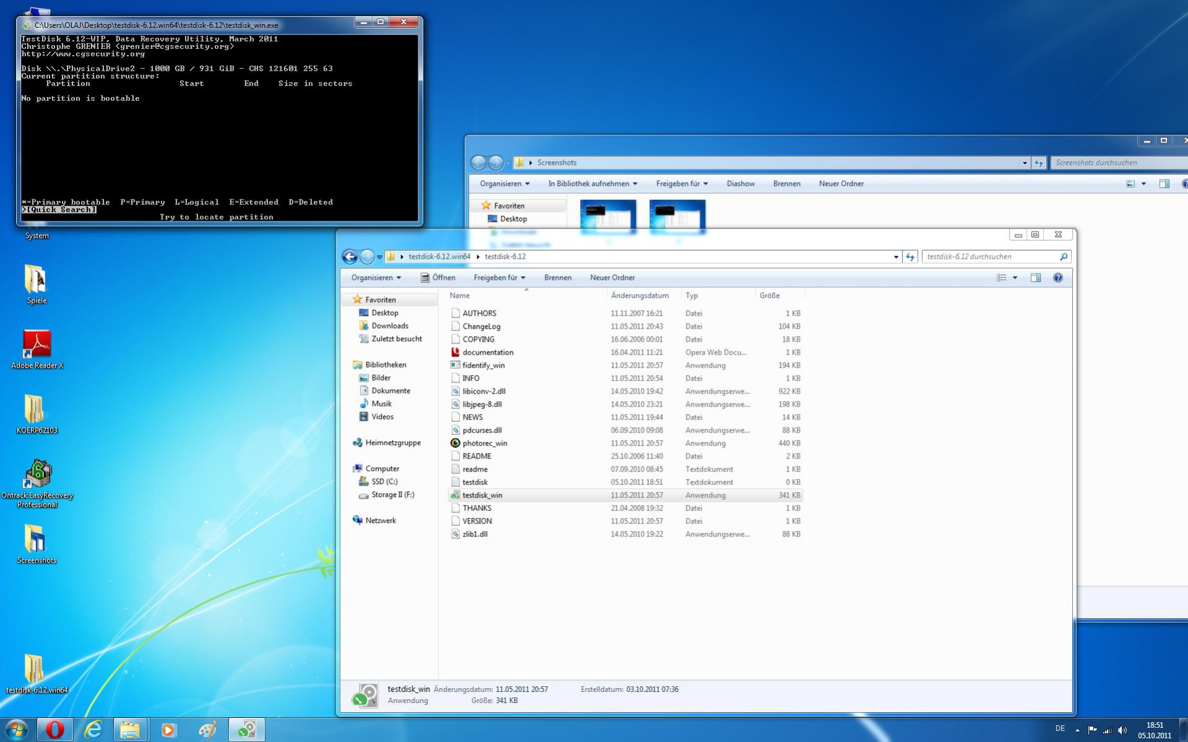Click the volume icon in the system tray
Screen dimensions: 1188x742
[1122, 731]
